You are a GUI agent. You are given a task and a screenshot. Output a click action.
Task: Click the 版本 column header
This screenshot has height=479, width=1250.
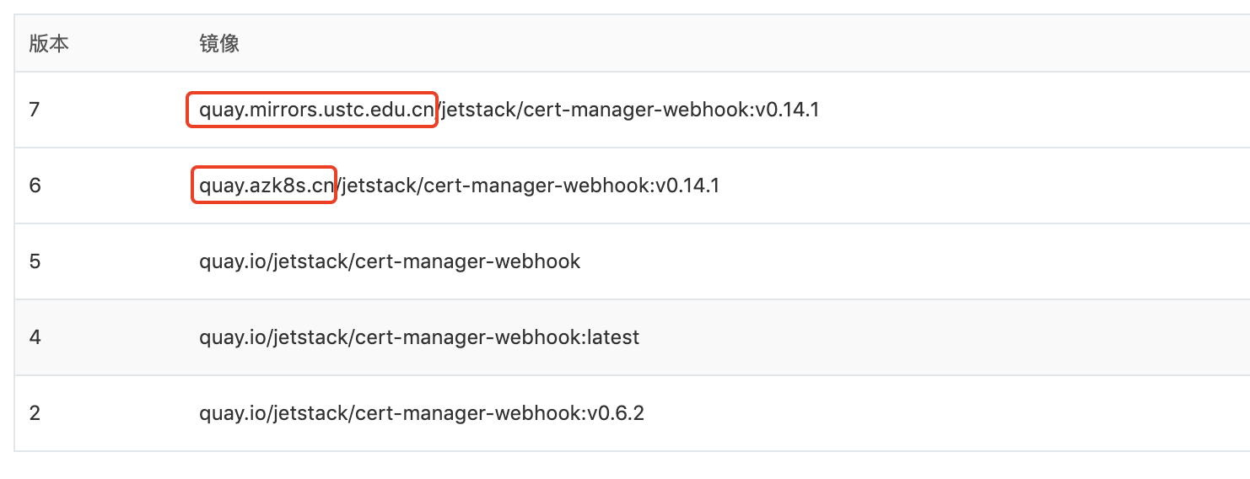pyautogui.click(x=49, y=44)
